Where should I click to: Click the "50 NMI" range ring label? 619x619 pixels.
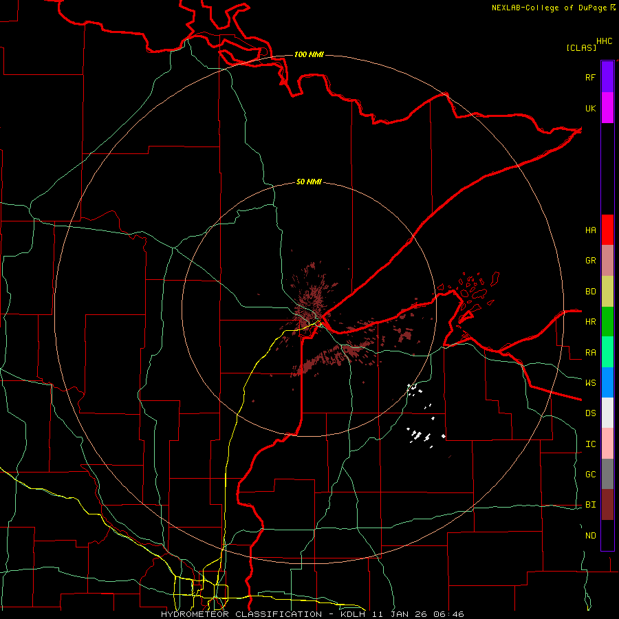click(309, 182)
